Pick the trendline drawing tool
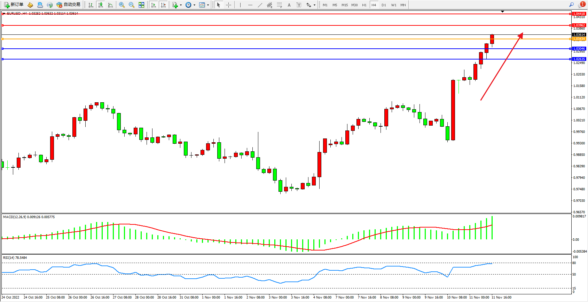The height and width of the screenshot is (302, 588). click(260, 5)
